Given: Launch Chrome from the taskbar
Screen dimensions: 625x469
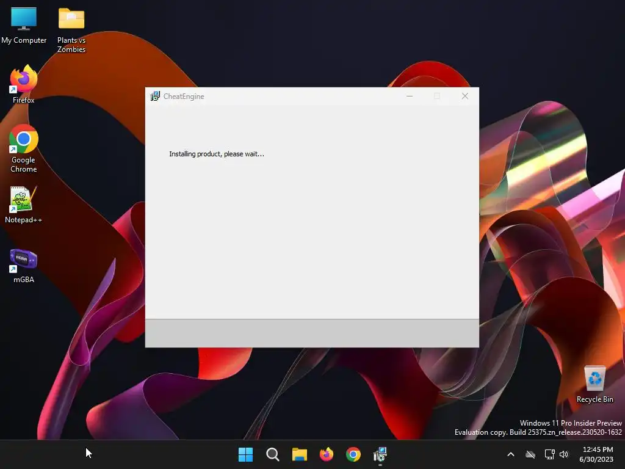Looking at the screenshot, I should [x=353, y=454].
